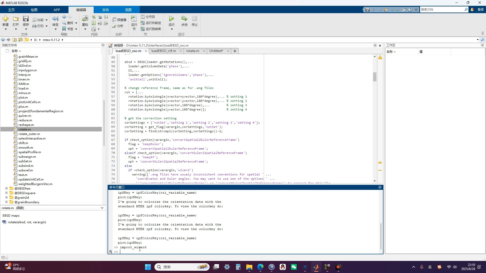Open the notification bell icon

(472, 10)
